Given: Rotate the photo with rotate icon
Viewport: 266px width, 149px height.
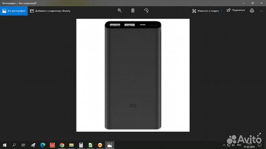Looking at the screenshot, I should (146, 10).
